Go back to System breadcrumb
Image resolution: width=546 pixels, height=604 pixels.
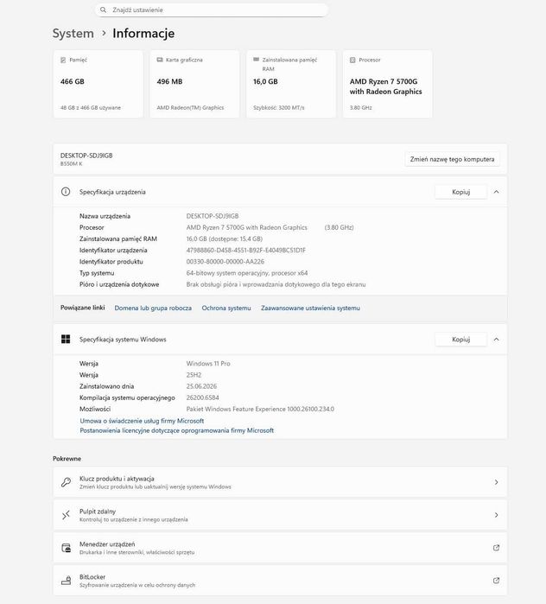click(73, 34)
